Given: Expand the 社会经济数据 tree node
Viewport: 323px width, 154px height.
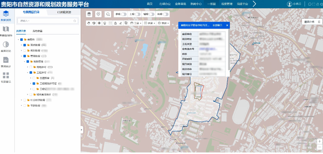Looking at the screenshot, I should [x=21, y=100].
